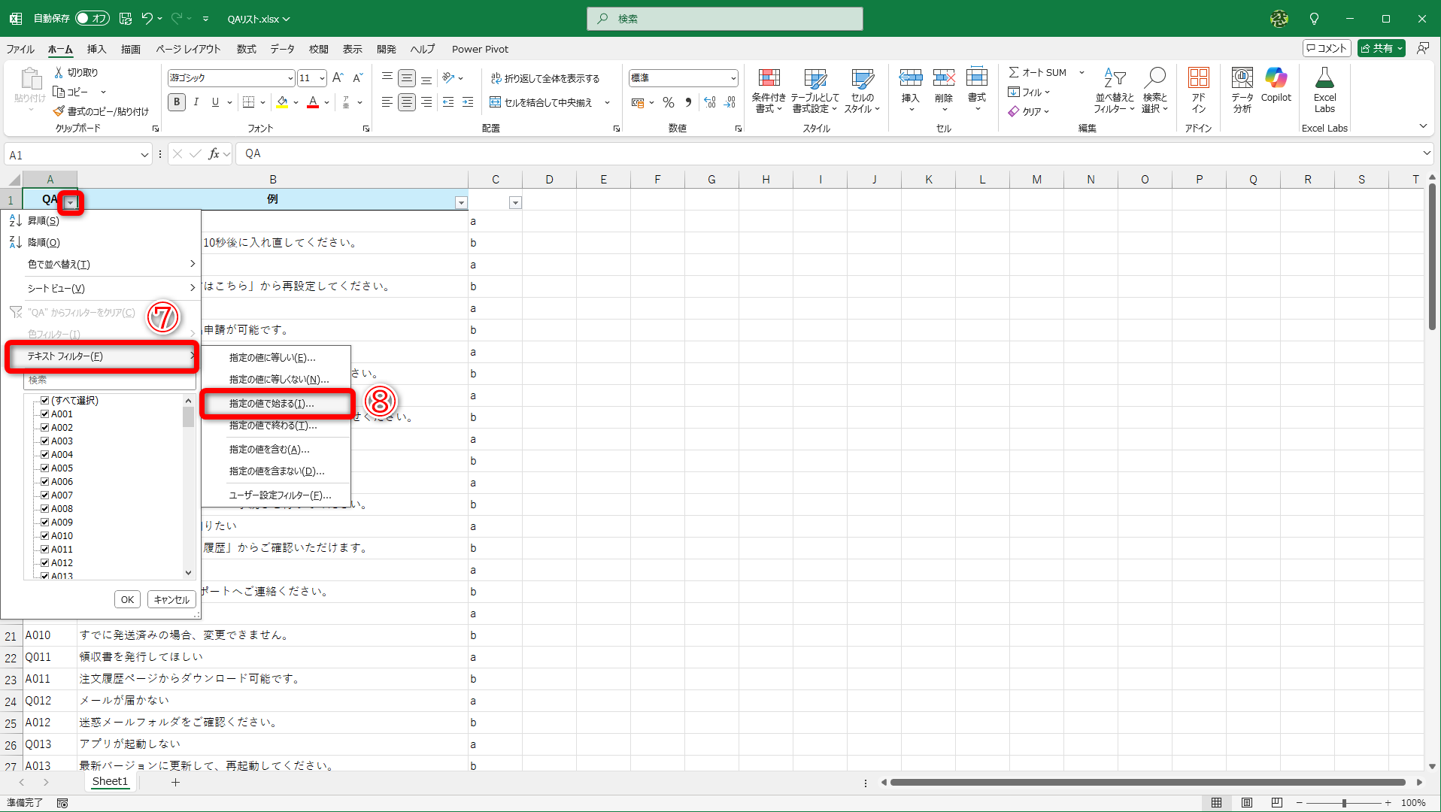The image size is (1441, 812).
Task: Open the Conditional Formatting (条件付き書式) menu
Action: coord(769,90)
